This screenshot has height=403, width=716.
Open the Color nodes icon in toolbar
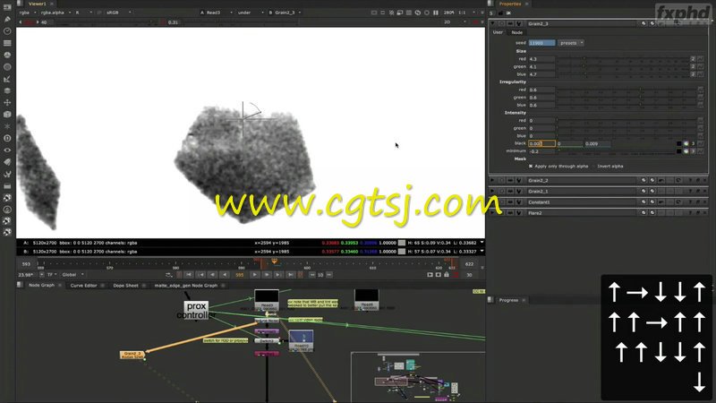tap(7, 55)
